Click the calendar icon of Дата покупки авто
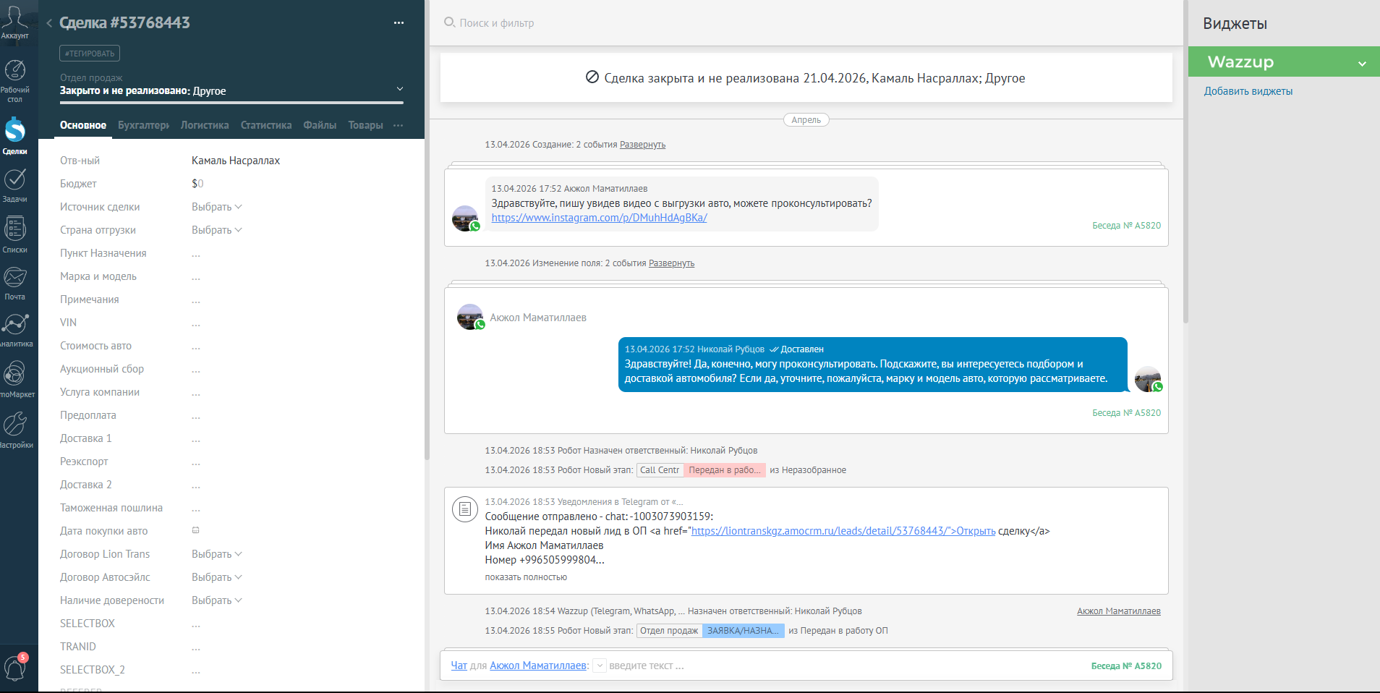 [195, 530]
